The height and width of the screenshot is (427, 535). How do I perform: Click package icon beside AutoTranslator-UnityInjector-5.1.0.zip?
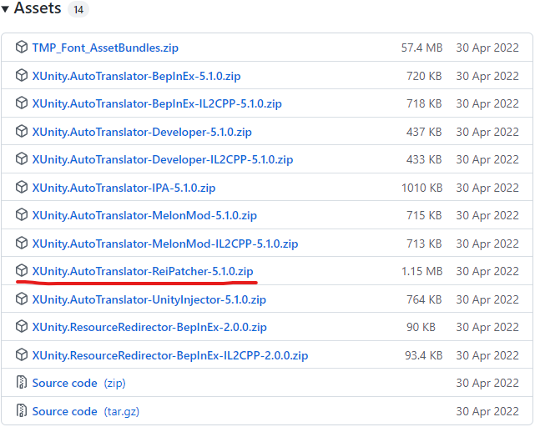coord(22,299)
